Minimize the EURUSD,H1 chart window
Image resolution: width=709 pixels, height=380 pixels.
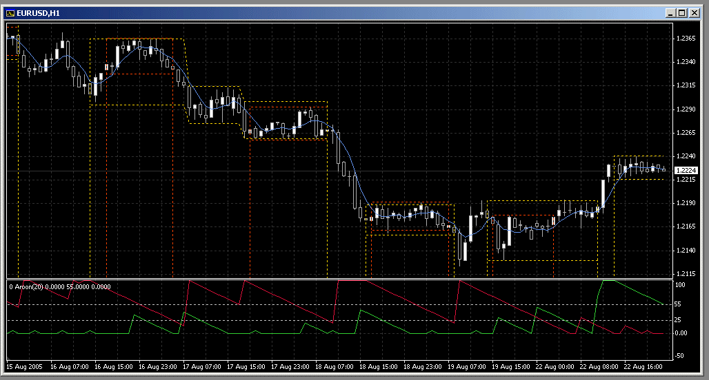pos(671,12)
